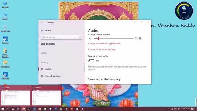Click the speaker icon beside volume slider
The image size is (197, 111).
click(x=90, y=38)
